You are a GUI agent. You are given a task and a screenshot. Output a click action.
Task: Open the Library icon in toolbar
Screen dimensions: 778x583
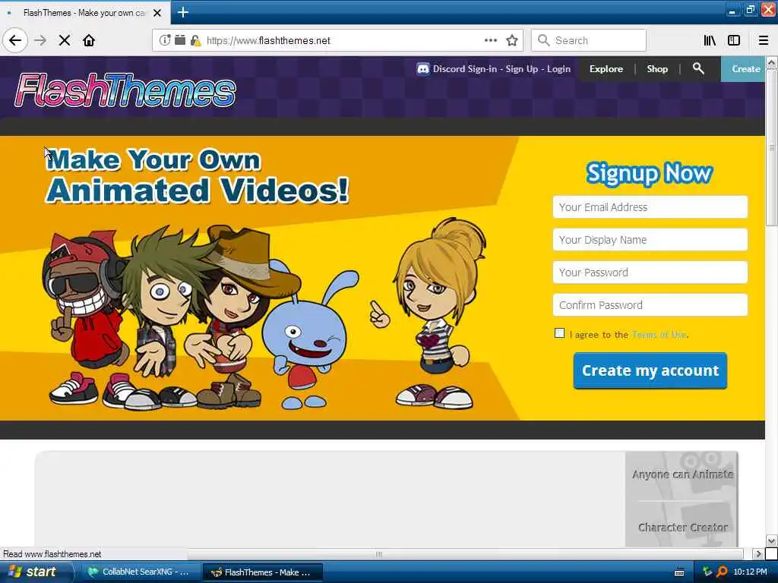tap(710, 40)
